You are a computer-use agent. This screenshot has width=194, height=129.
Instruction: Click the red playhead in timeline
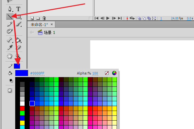pyautogui.click(x=94, y=8)
